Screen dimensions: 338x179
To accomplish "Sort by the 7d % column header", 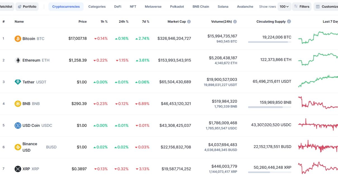I will tap(146, 21).
